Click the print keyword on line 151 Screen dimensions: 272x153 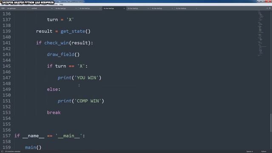coord(65,101)
